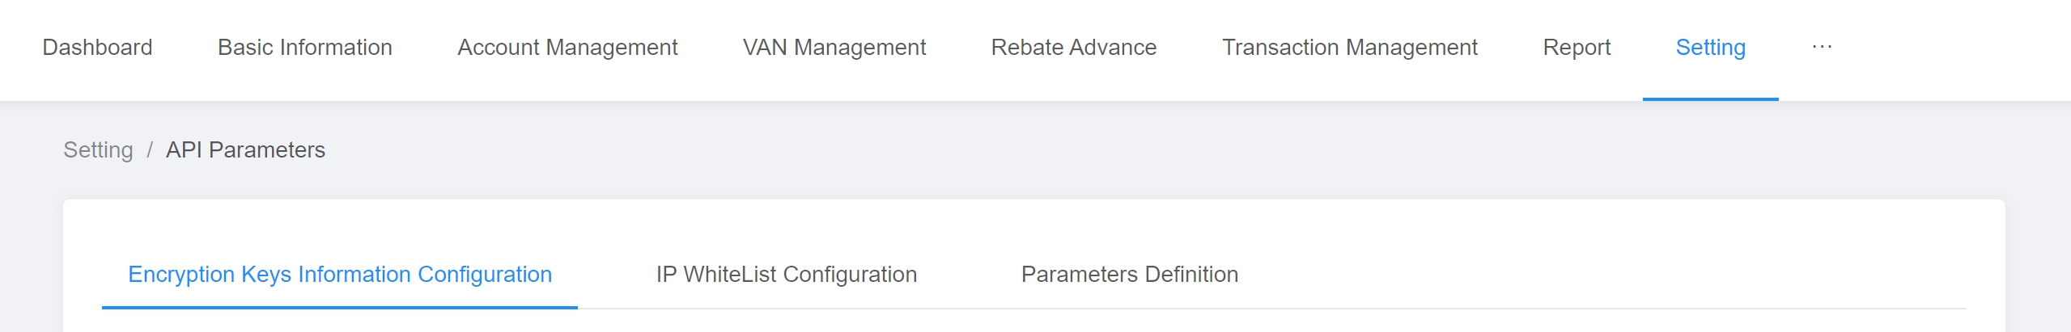Go to the Dashboard page

click(x=97, y=48)
